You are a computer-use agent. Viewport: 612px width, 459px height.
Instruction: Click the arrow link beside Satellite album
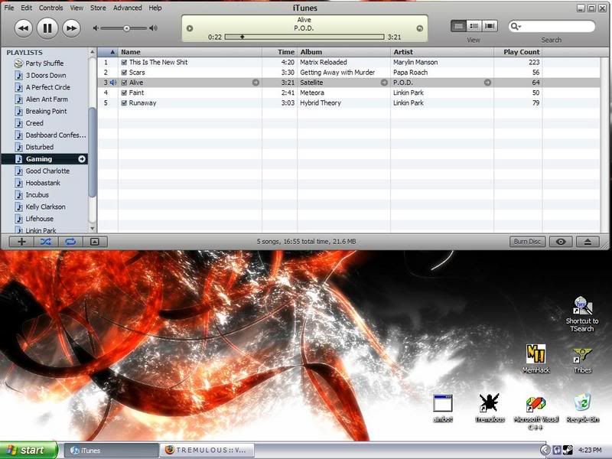pyautogui.click(x=384, y=83)
